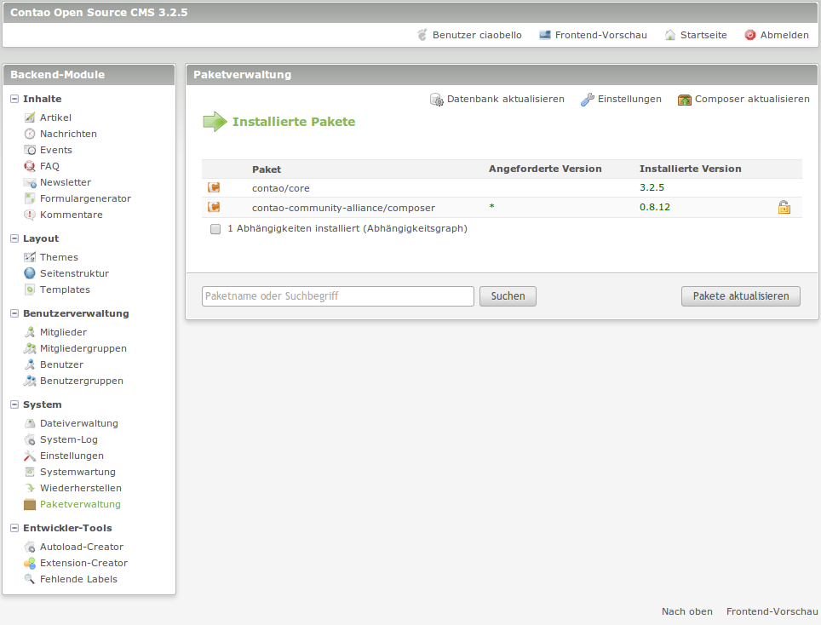Toggle the installed dependencies checkbox
Viewport: 821px width, 625px height.
click(x=215, y=229)
